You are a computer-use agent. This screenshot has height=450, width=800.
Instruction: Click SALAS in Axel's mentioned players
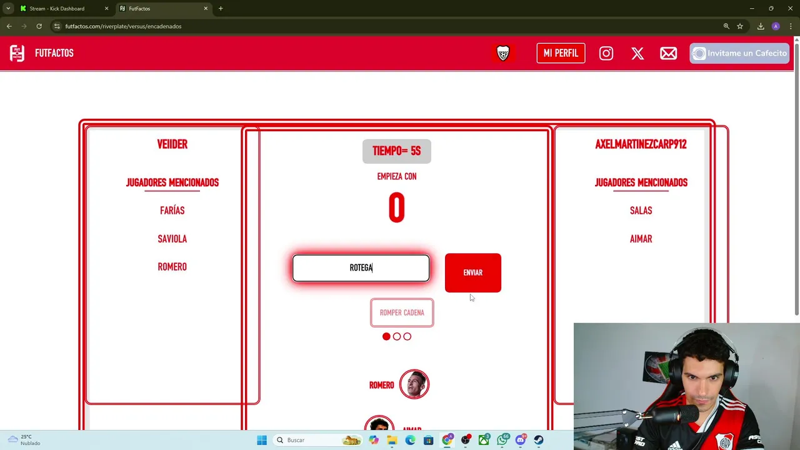coord(641,211)
